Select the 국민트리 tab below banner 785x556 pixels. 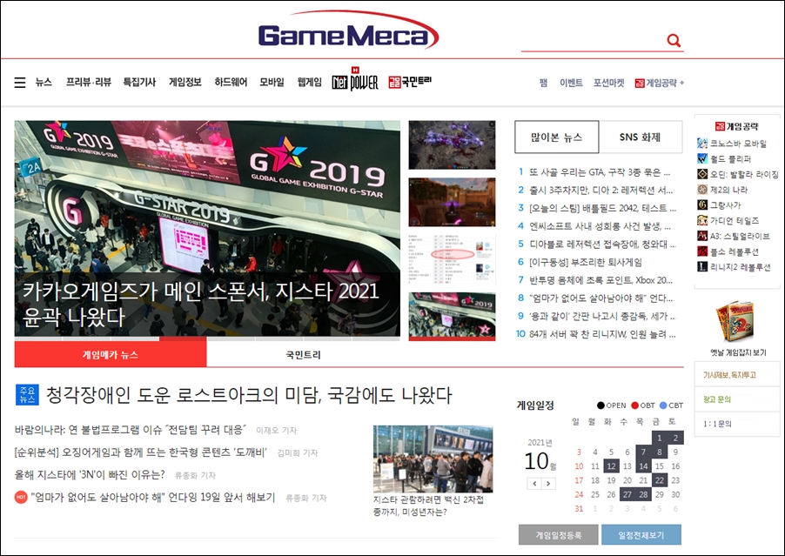pos(304,354)
